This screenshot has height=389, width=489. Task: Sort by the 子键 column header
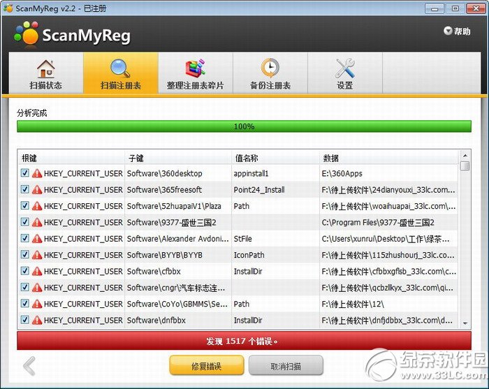[178, 158]
